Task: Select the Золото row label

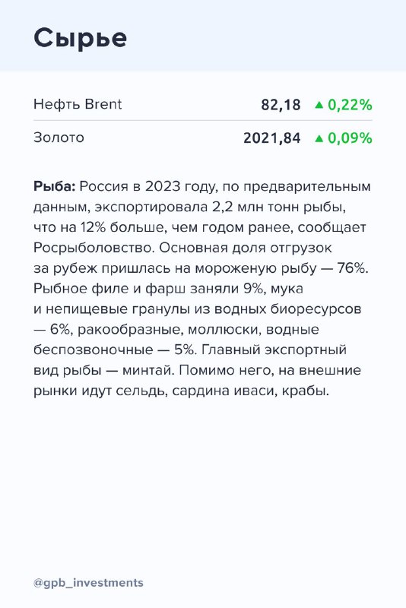Action: (x=59, y=138)
